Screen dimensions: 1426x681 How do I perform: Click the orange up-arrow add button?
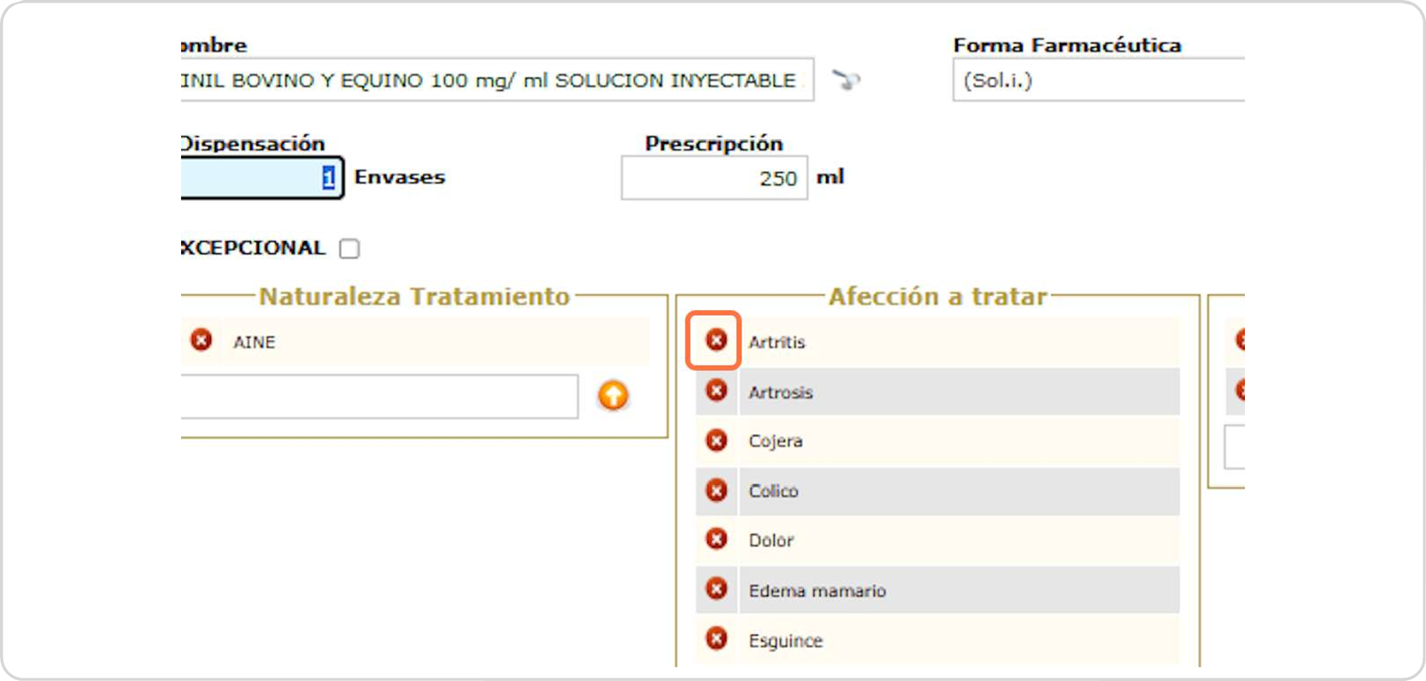[x=613, y=396]
